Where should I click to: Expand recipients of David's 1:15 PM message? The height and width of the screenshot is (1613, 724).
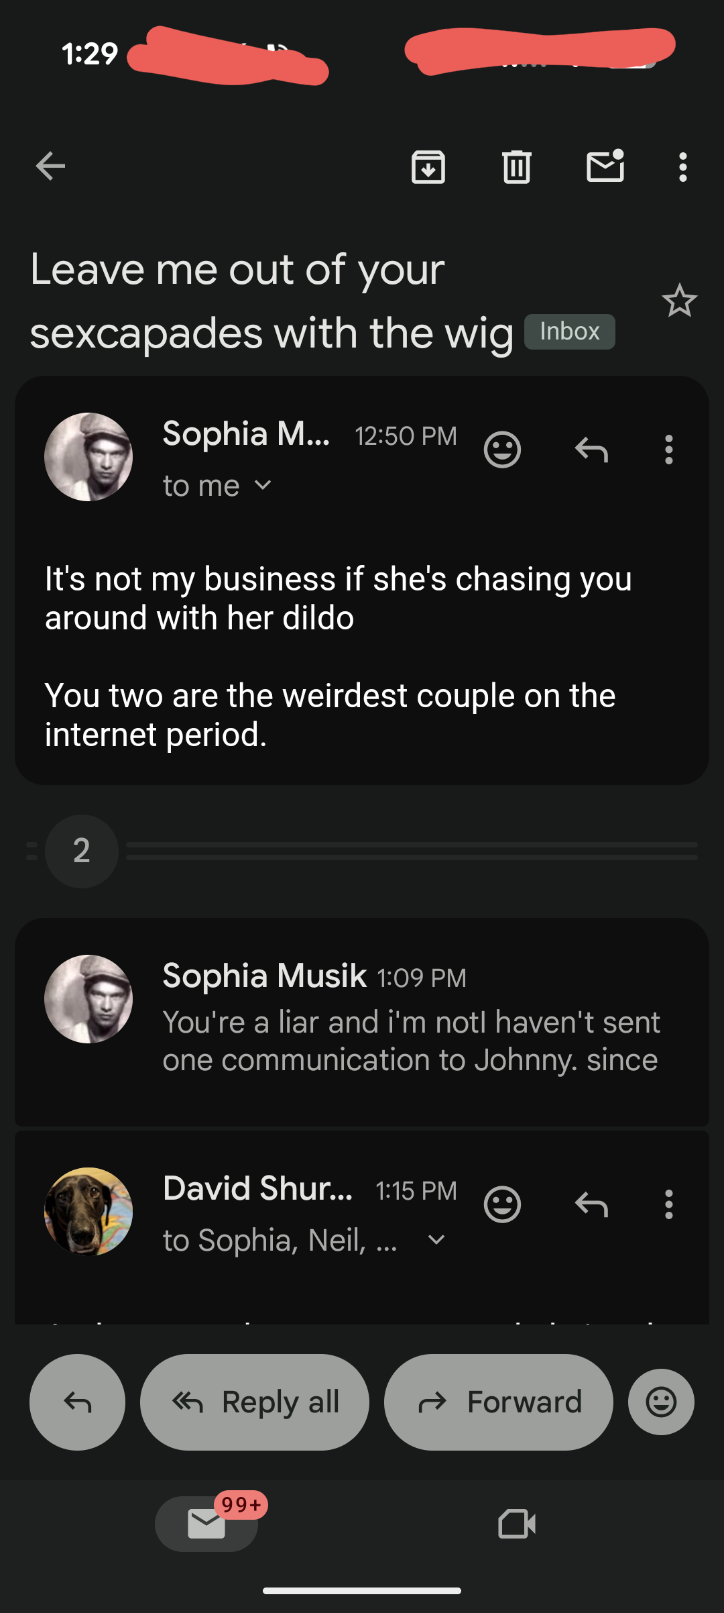[436, 1240]
